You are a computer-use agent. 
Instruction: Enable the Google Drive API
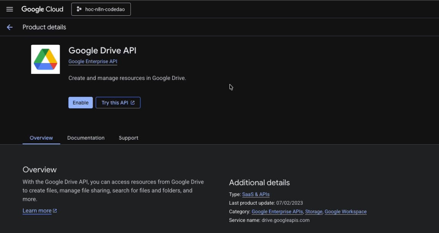pyautogui.click(x=81, y=103)
